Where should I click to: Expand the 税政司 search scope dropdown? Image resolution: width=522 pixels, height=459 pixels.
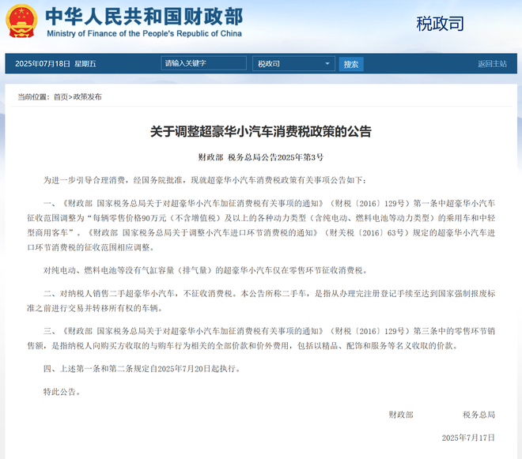pyautogui.click(x=293, y=63)
